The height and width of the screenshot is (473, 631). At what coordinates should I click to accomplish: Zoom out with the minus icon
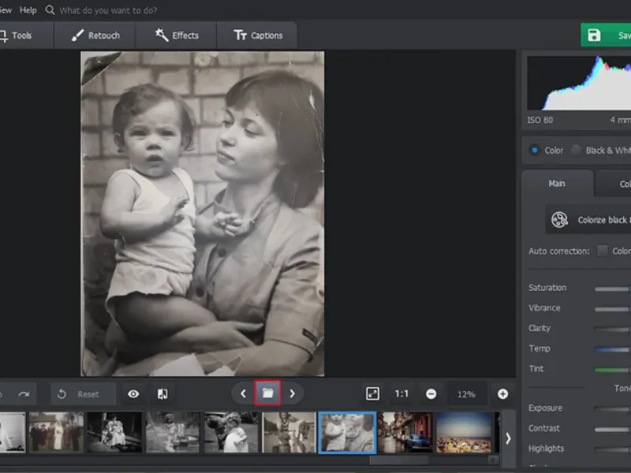tap(431, 393)
